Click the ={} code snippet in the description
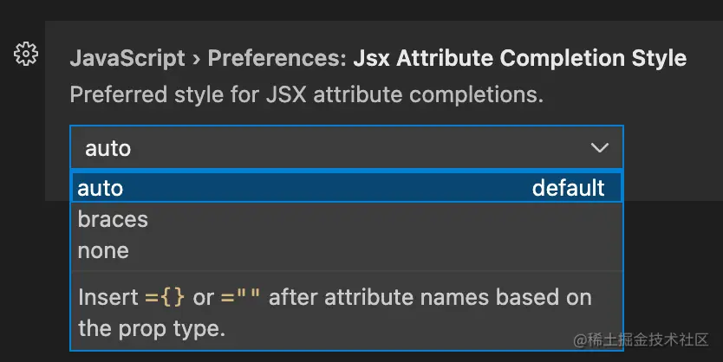This screenshot has width=723, height=362. pos(165,297)
